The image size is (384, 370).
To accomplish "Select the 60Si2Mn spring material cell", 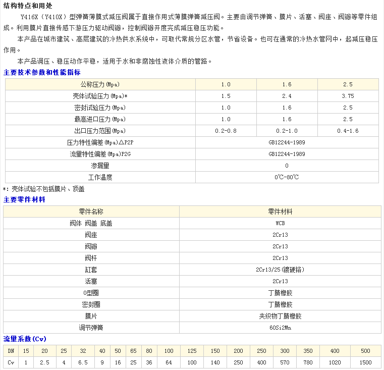I will (280, 328).
